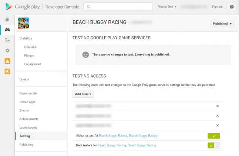Open the Game details page
The width and height of the screenshot is (239, 156).
click(x=28, y=93)
